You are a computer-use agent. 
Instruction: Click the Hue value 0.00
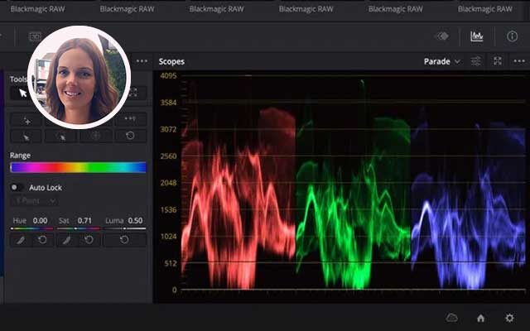point(40,221)
